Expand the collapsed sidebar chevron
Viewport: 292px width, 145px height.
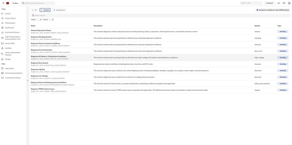(28, 81)
